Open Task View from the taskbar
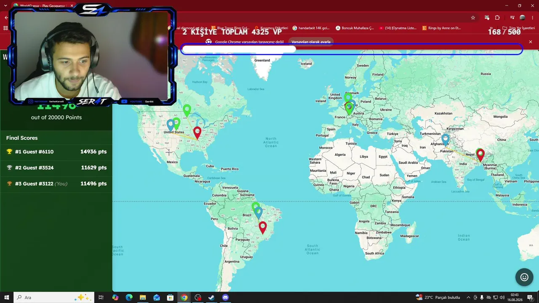Screen dimensions: 539x303 (101, 298)
